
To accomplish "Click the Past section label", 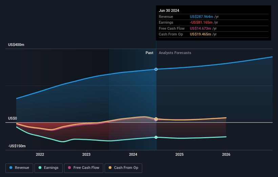I will click(149, 53).
